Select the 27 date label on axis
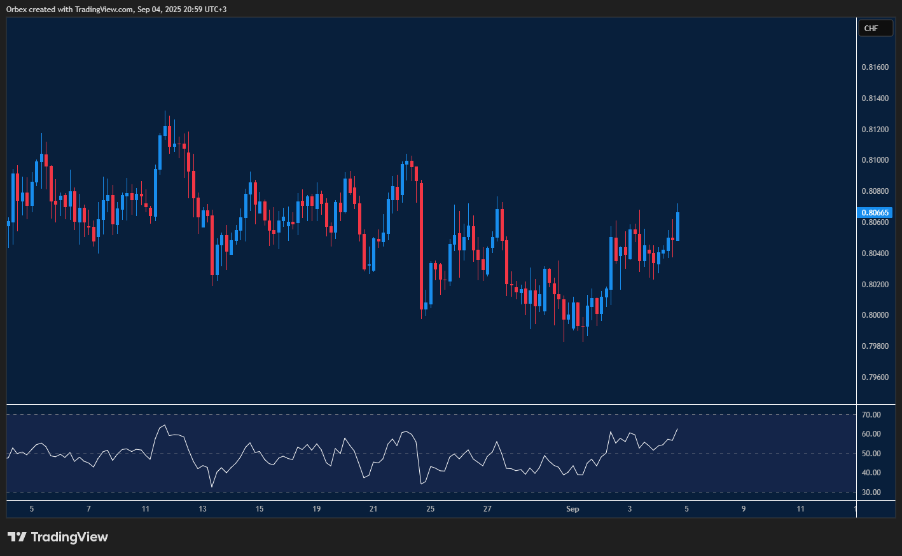Image resolution: width=902 pixels, height=556 pixels. click(x=487, y=509)
